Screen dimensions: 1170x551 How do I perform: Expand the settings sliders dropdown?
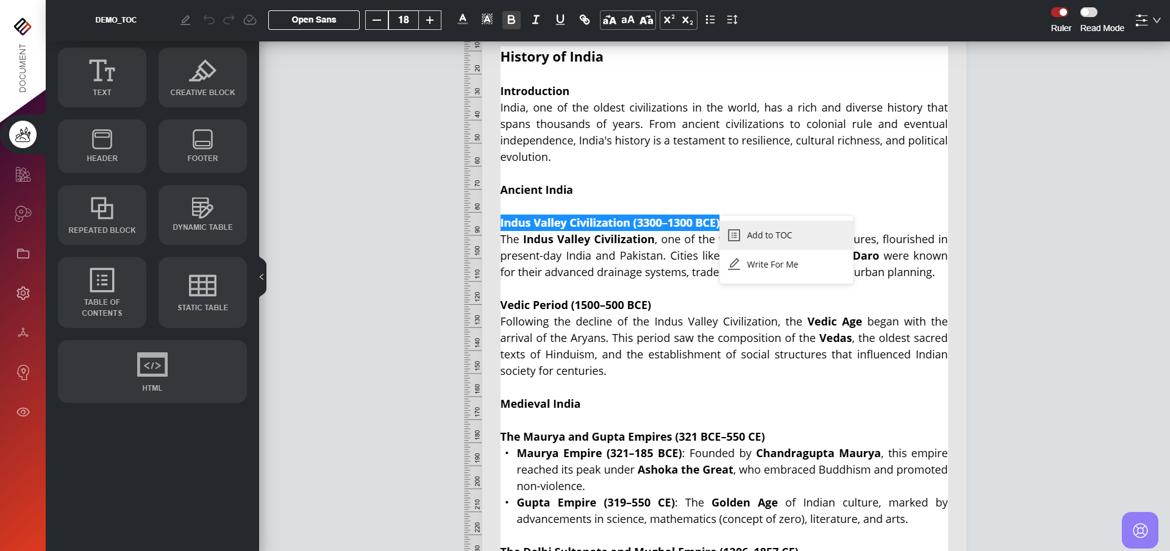[x=1147, y=20]
